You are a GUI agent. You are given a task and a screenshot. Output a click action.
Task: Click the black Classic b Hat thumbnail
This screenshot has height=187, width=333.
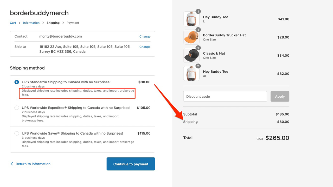(x=191, y=55)
